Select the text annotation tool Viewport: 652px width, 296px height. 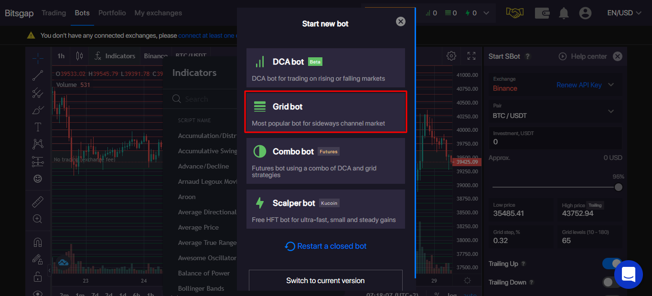pos(38,127)
